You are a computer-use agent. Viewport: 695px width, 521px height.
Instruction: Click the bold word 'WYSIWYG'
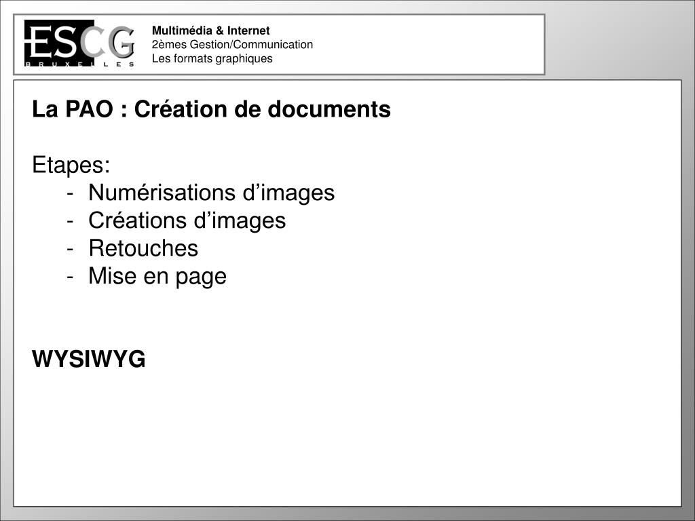pos(89,359)
